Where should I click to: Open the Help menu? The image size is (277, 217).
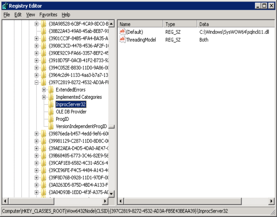click(x=66, y=15)
